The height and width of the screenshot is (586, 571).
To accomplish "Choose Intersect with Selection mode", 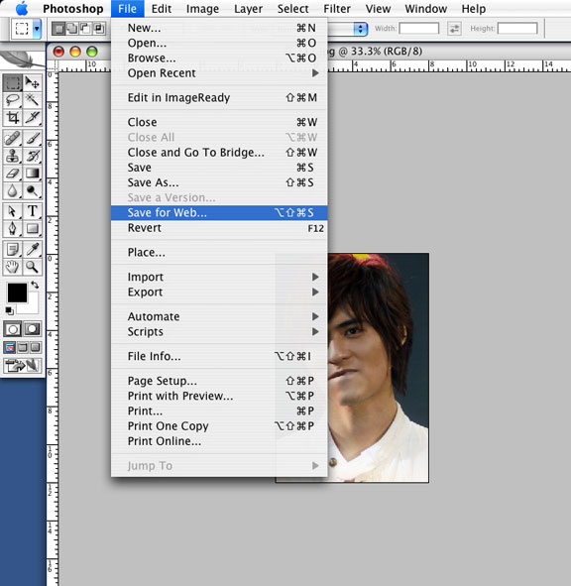I will pyautogui.click(x=99, y=29).
